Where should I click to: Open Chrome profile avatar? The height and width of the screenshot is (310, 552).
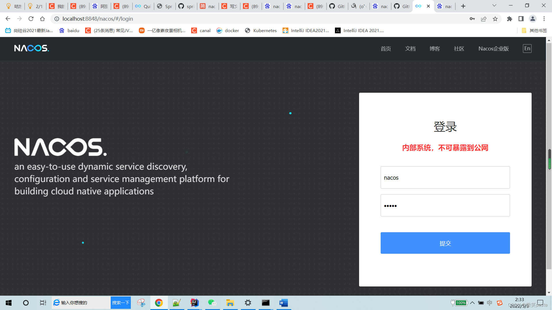[x=532, y=19]
